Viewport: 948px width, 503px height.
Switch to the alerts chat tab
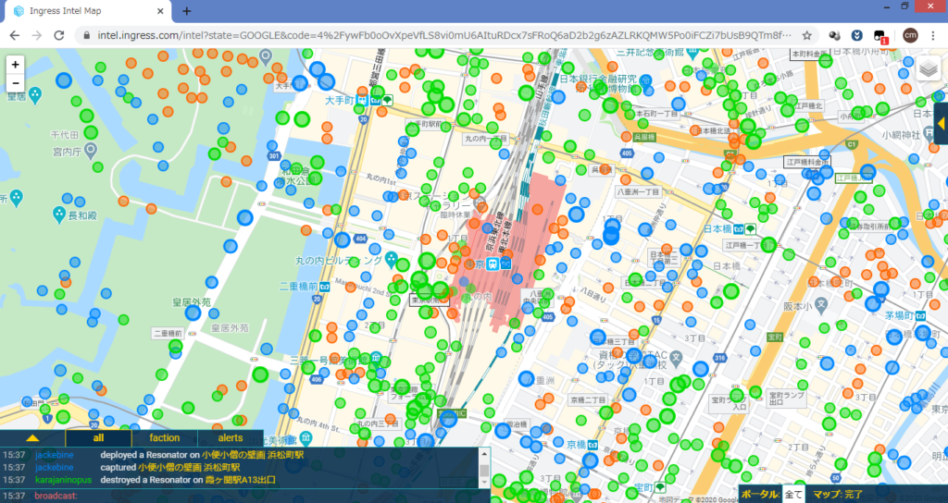pos(230,437)
